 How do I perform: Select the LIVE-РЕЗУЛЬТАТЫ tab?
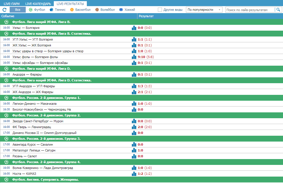(x=70, y=4)
